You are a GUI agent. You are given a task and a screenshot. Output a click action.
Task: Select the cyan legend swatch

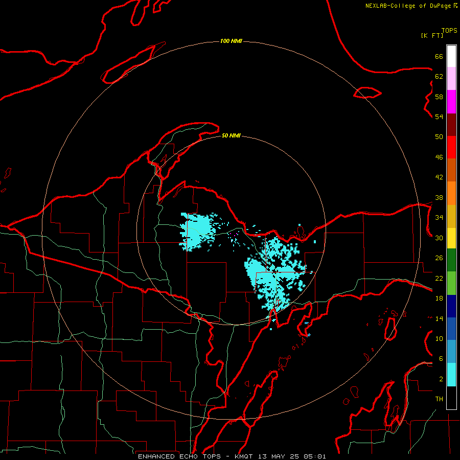(451, 375)
